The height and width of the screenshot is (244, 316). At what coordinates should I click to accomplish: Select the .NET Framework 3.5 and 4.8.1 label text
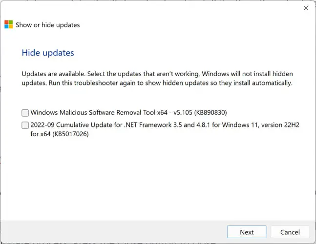click(x=151, y=125)
